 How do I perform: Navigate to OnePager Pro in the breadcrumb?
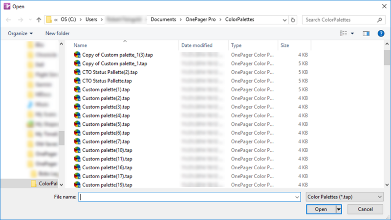[200, 20]
